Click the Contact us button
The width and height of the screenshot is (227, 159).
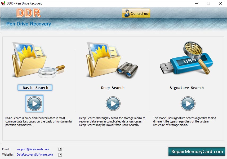pos(136,13)
